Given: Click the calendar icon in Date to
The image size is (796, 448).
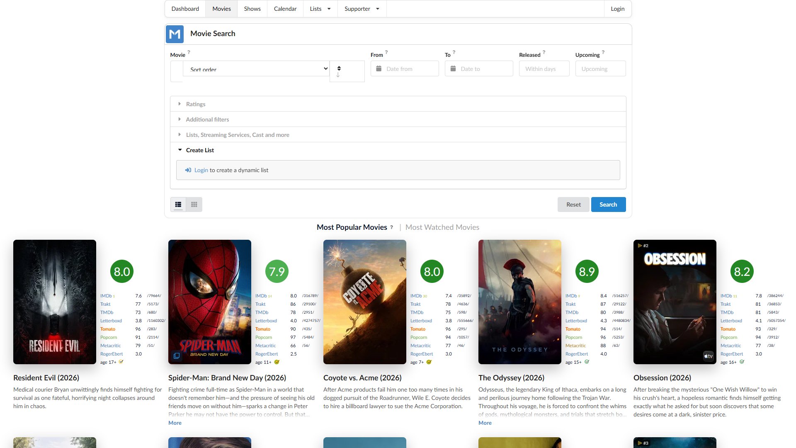Looking at the screenshot, I should (x=453, y=68).
